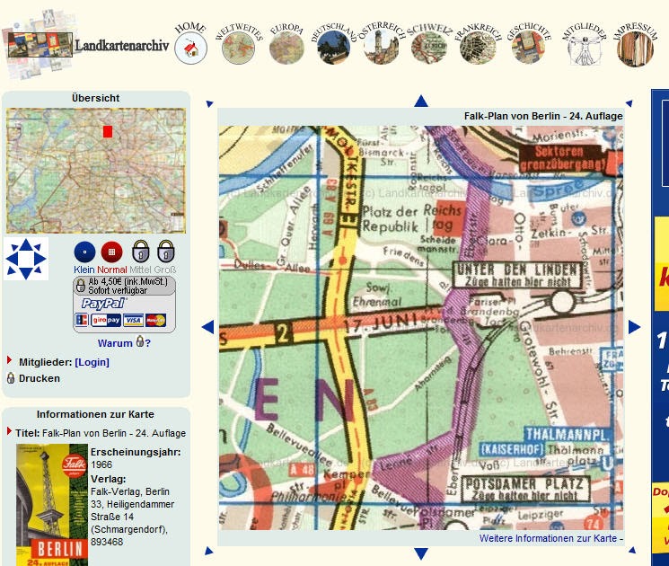669x566 pixels.
Task: Select the locked Mittel size option
Action: pyautogui.click(x=140, y=251)
